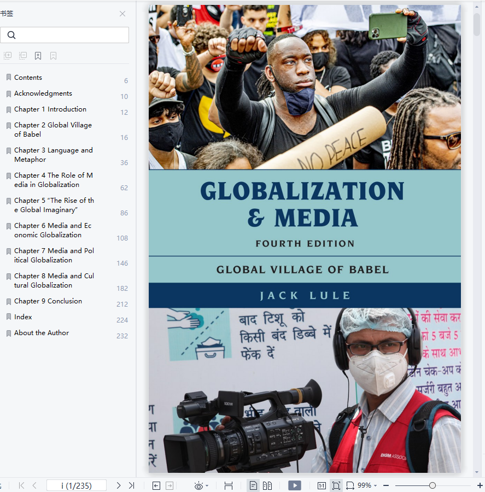This screenshot has height=492, width=485.
Task: Collapse all bookmarks icon
Action: click(23, 56)
